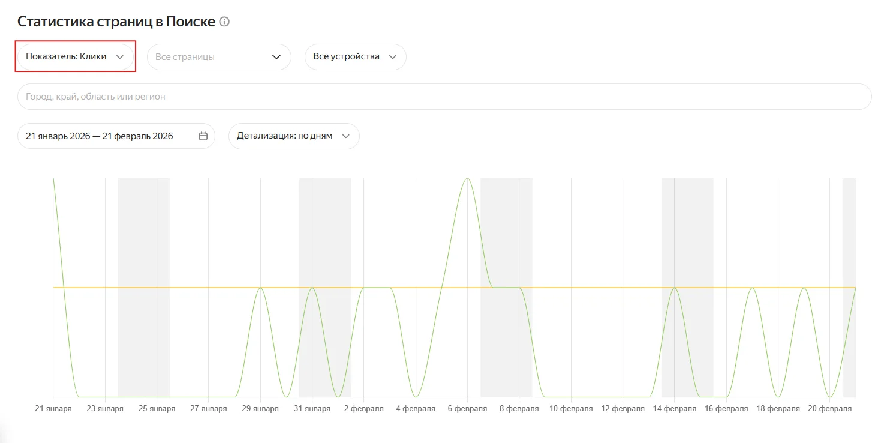Click the region search input field
Screen dimensions: 887x443
(444, 97)
